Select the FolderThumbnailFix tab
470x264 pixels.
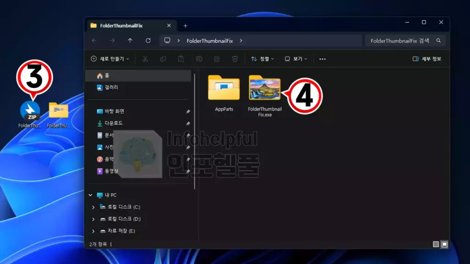(131, 26)
